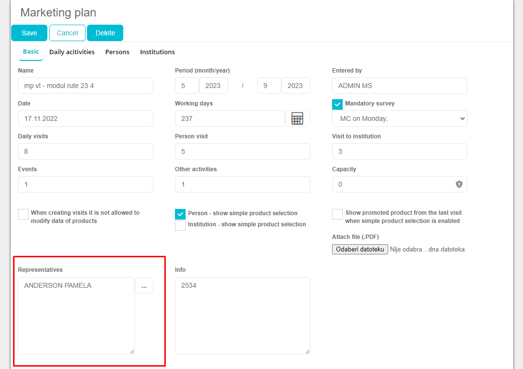
Task: Focus the Name input field
Action: pyautogui.click(x=86, y=86)
